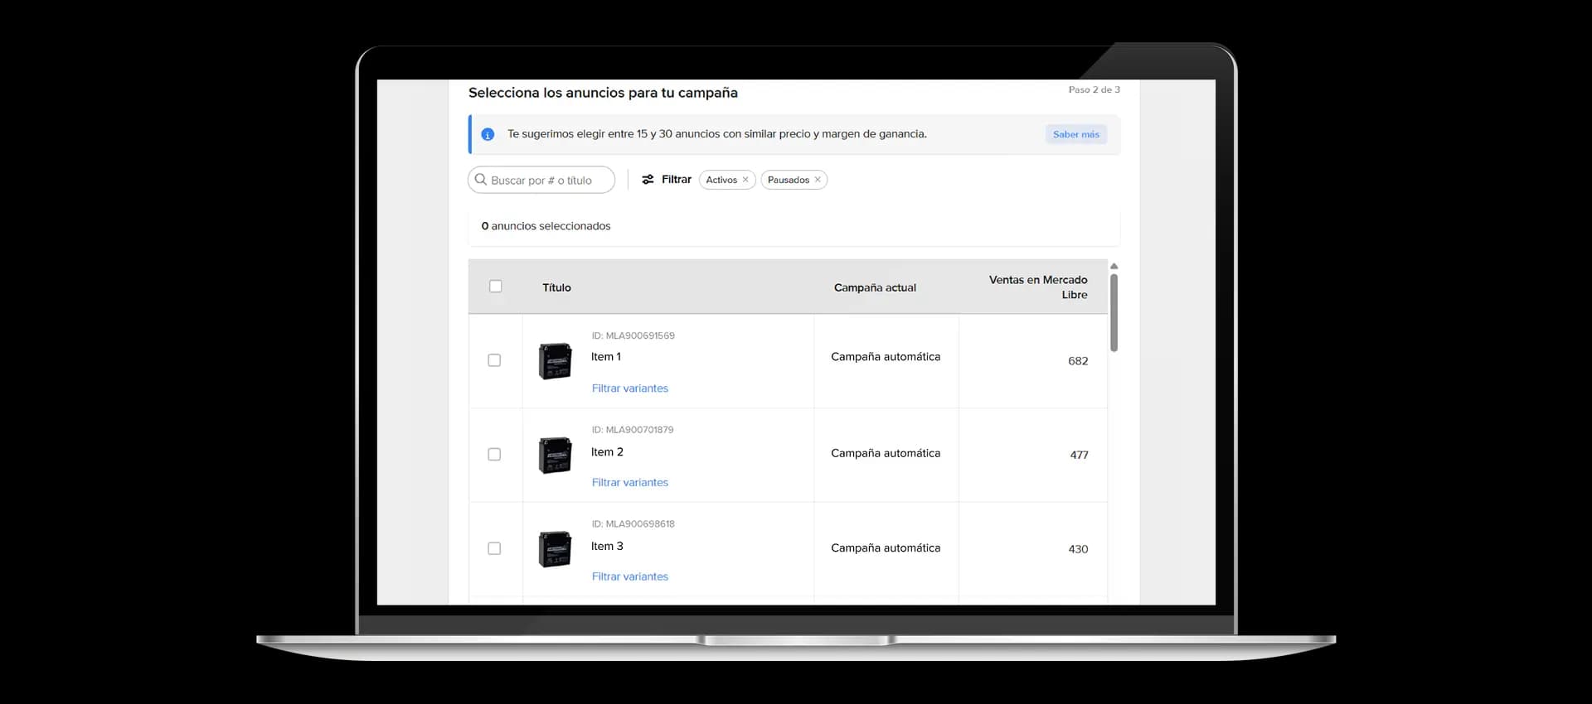Viewport: 1592px width, 704px height.
Task: Click the sales value 430
Action: [1078, 549]
